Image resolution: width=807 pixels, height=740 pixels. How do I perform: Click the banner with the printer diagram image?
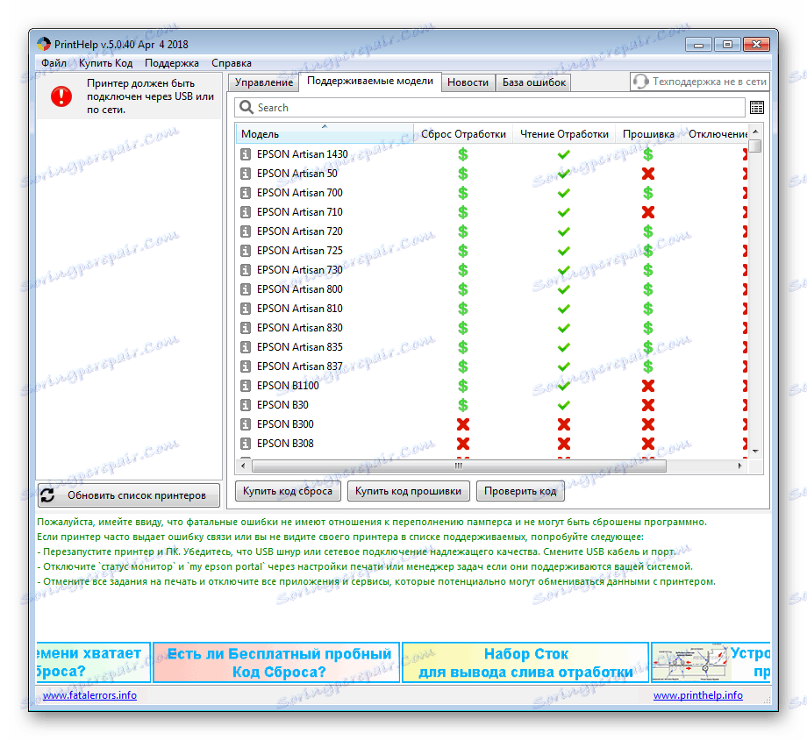click(x=711, y=662)
